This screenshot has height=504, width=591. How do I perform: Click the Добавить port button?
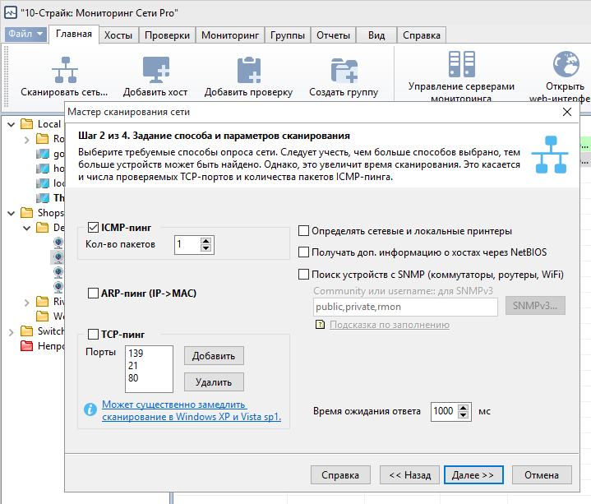click(214, 356)
